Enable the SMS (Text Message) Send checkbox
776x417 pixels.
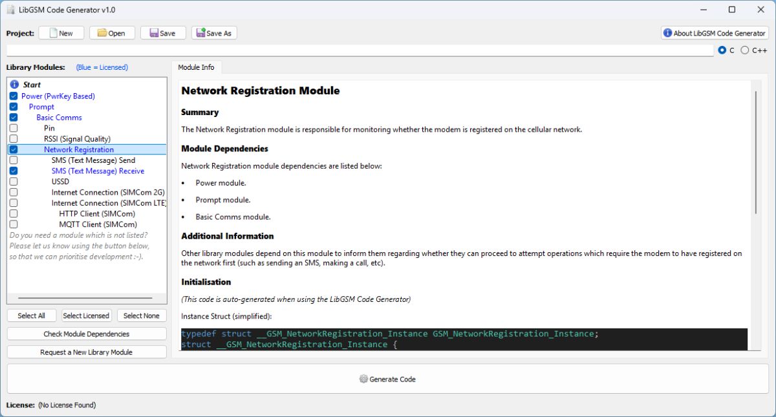click(14, 160)
